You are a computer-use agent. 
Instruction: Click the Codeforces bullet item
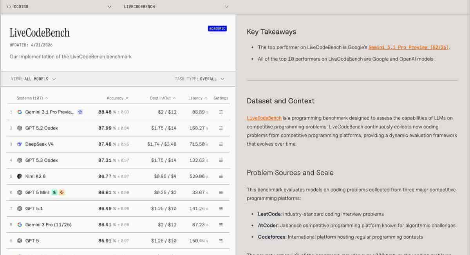pyautogui.click(x=340, y=237)
